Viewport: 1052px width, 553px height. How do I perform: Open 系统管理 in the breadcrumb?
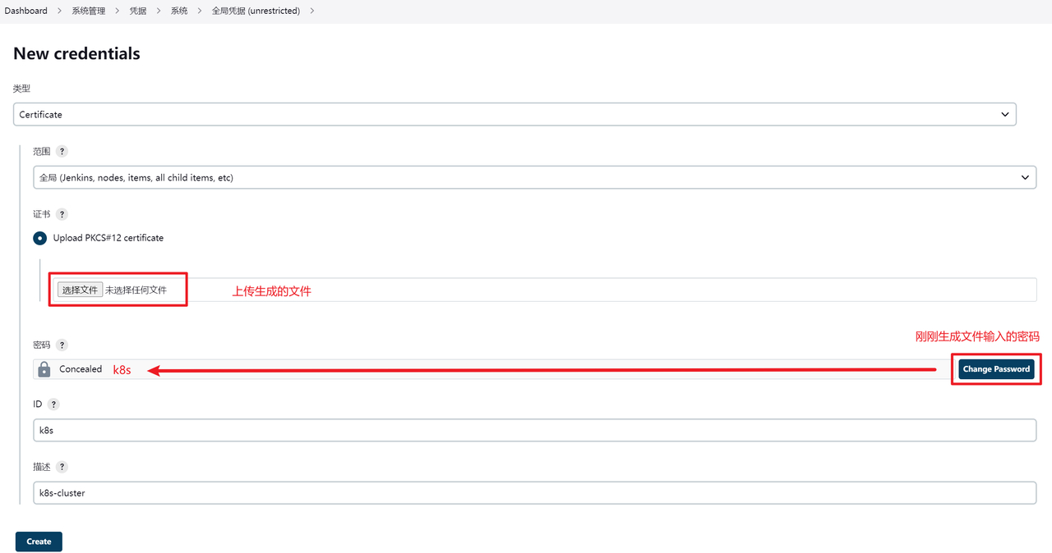(x=88, y=11)
